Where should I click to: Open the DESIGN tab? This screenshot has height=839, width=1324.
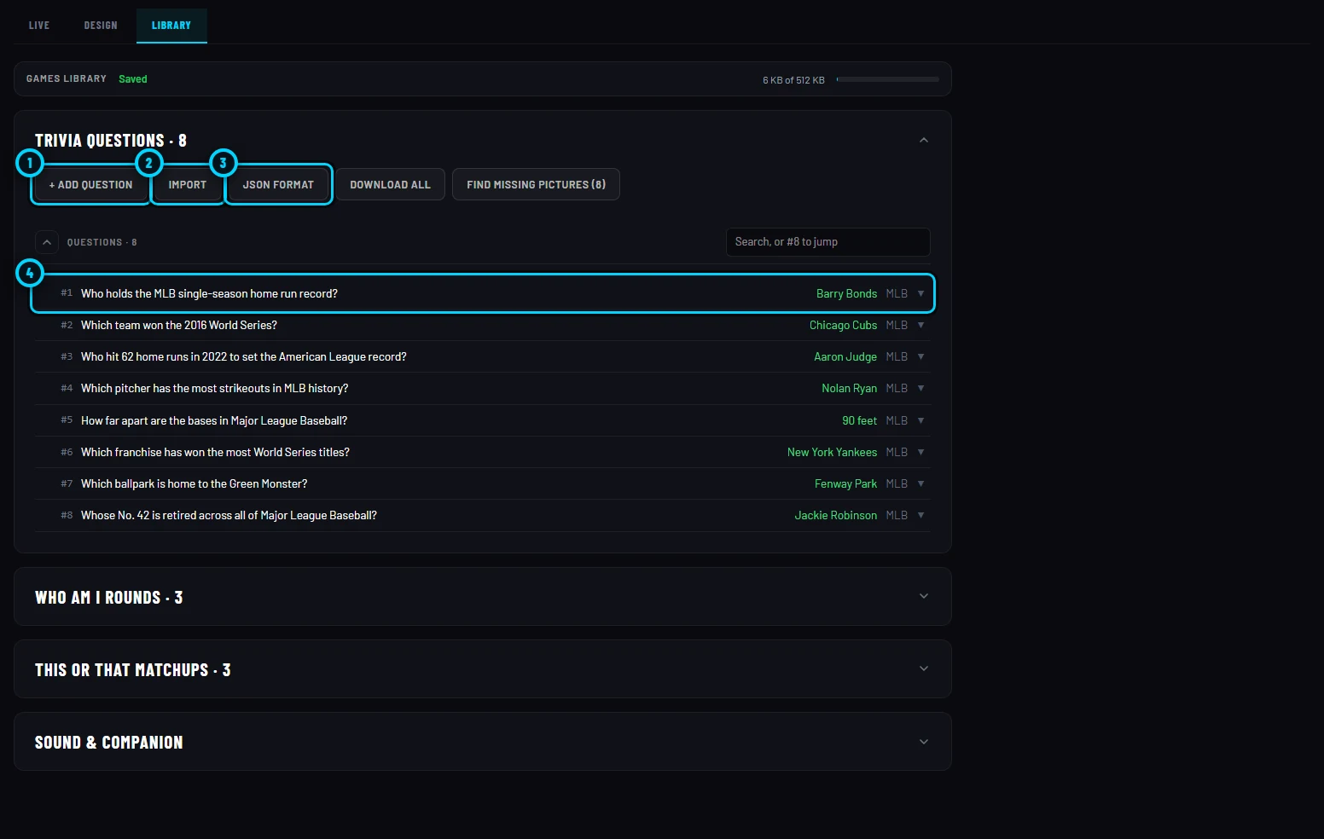pyautogui.click(x=101, y=26)
